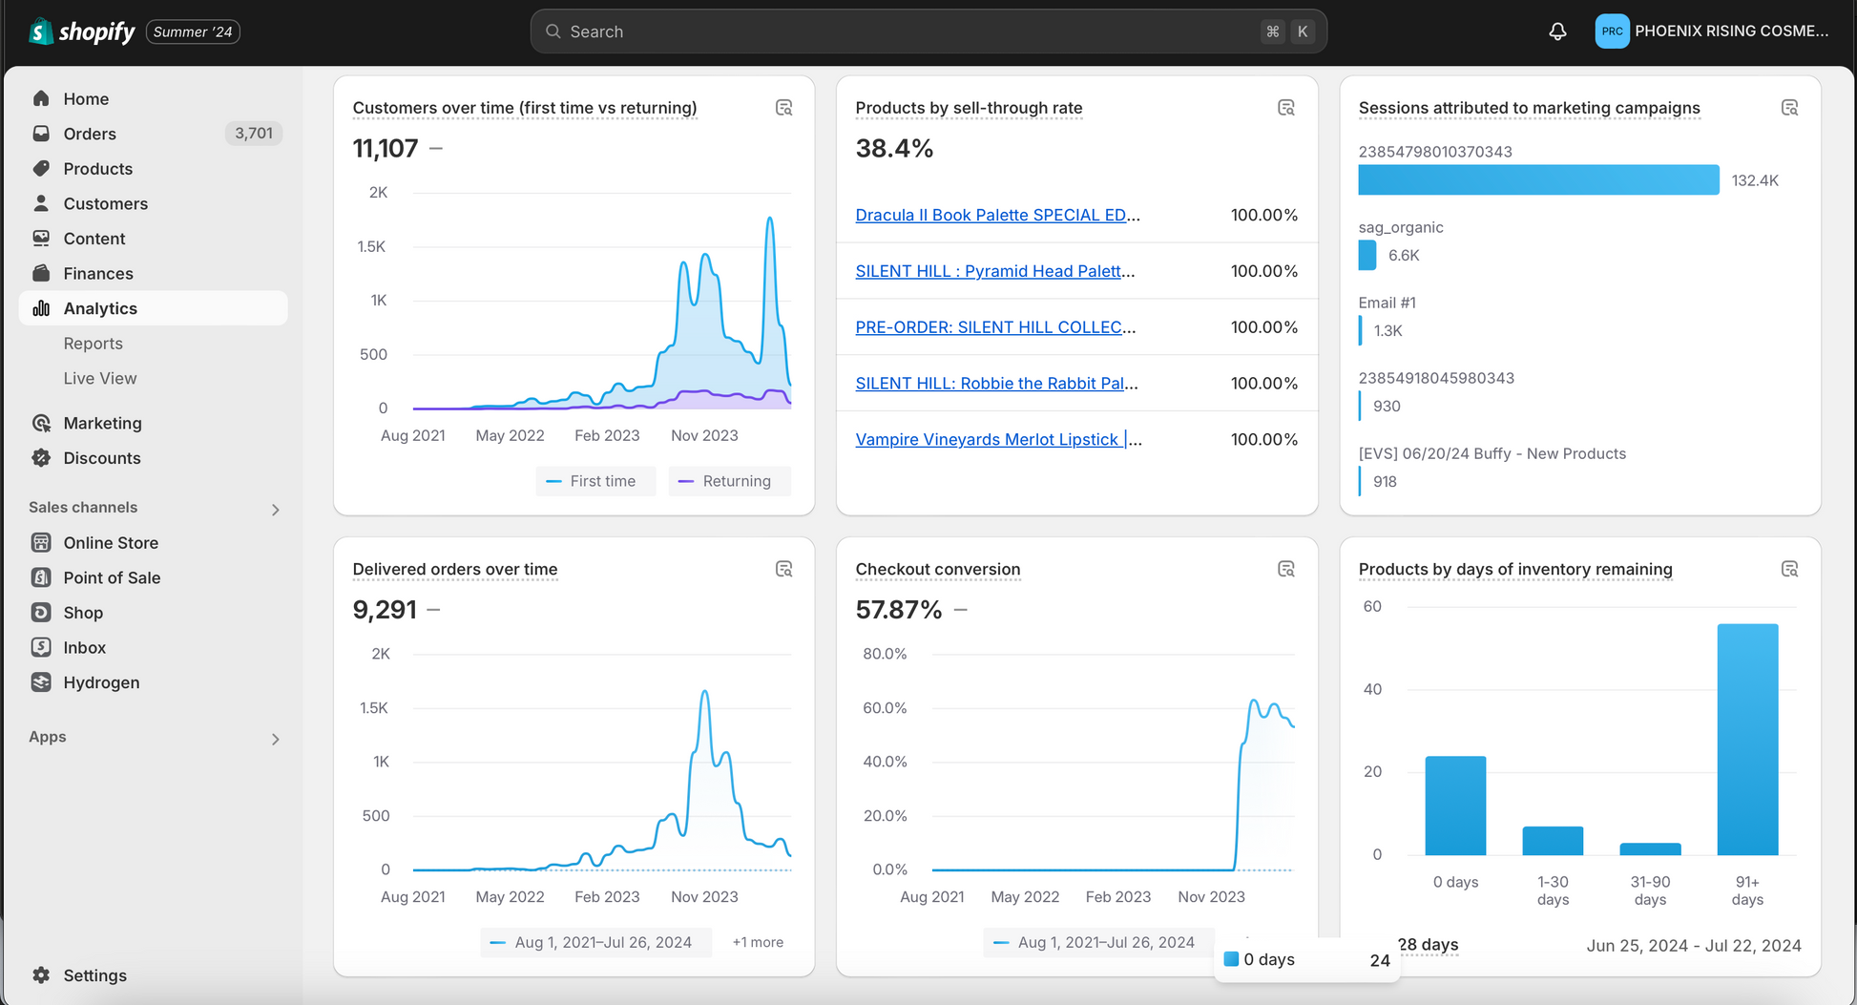
Task: Click the 132.4K campaign sessions bar
Action: coord(1538,179)
